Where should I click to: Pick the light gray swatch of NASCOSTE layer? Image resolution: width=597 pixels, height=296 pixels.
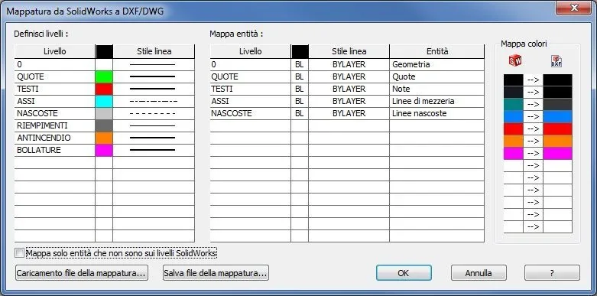pyautogui.click(x=104, y=113)
